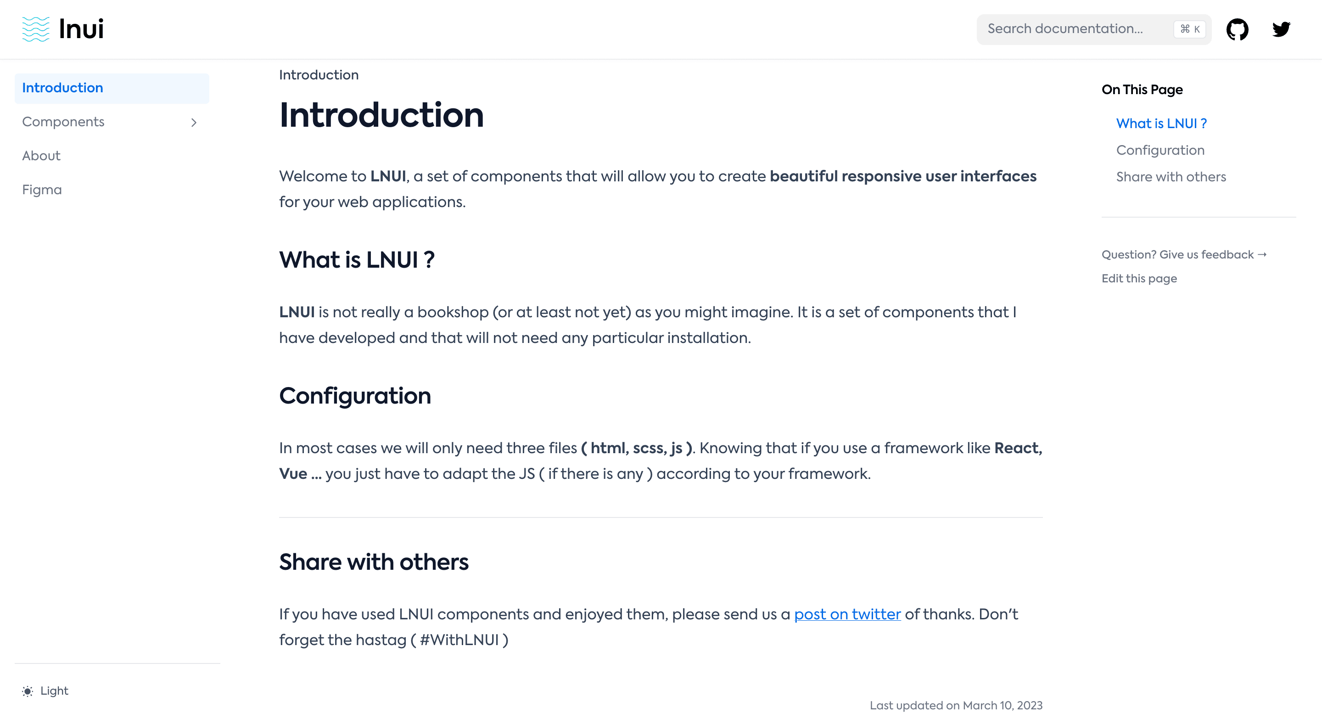The height and width of the screenshot is (719, 1322).
Task: Jump to Share with others section
Action: click(1171, 177)
